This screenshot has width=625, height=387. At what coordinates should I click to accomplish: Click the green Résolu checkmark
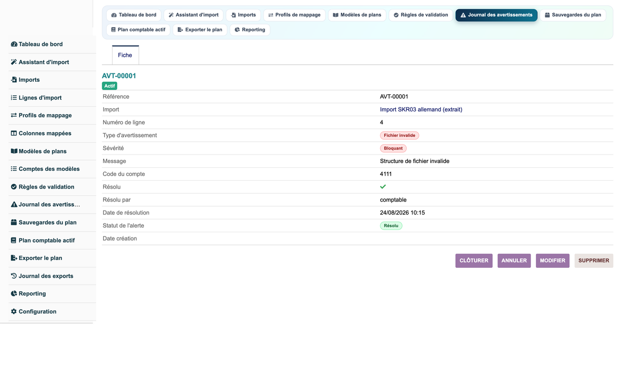[383, 186]
